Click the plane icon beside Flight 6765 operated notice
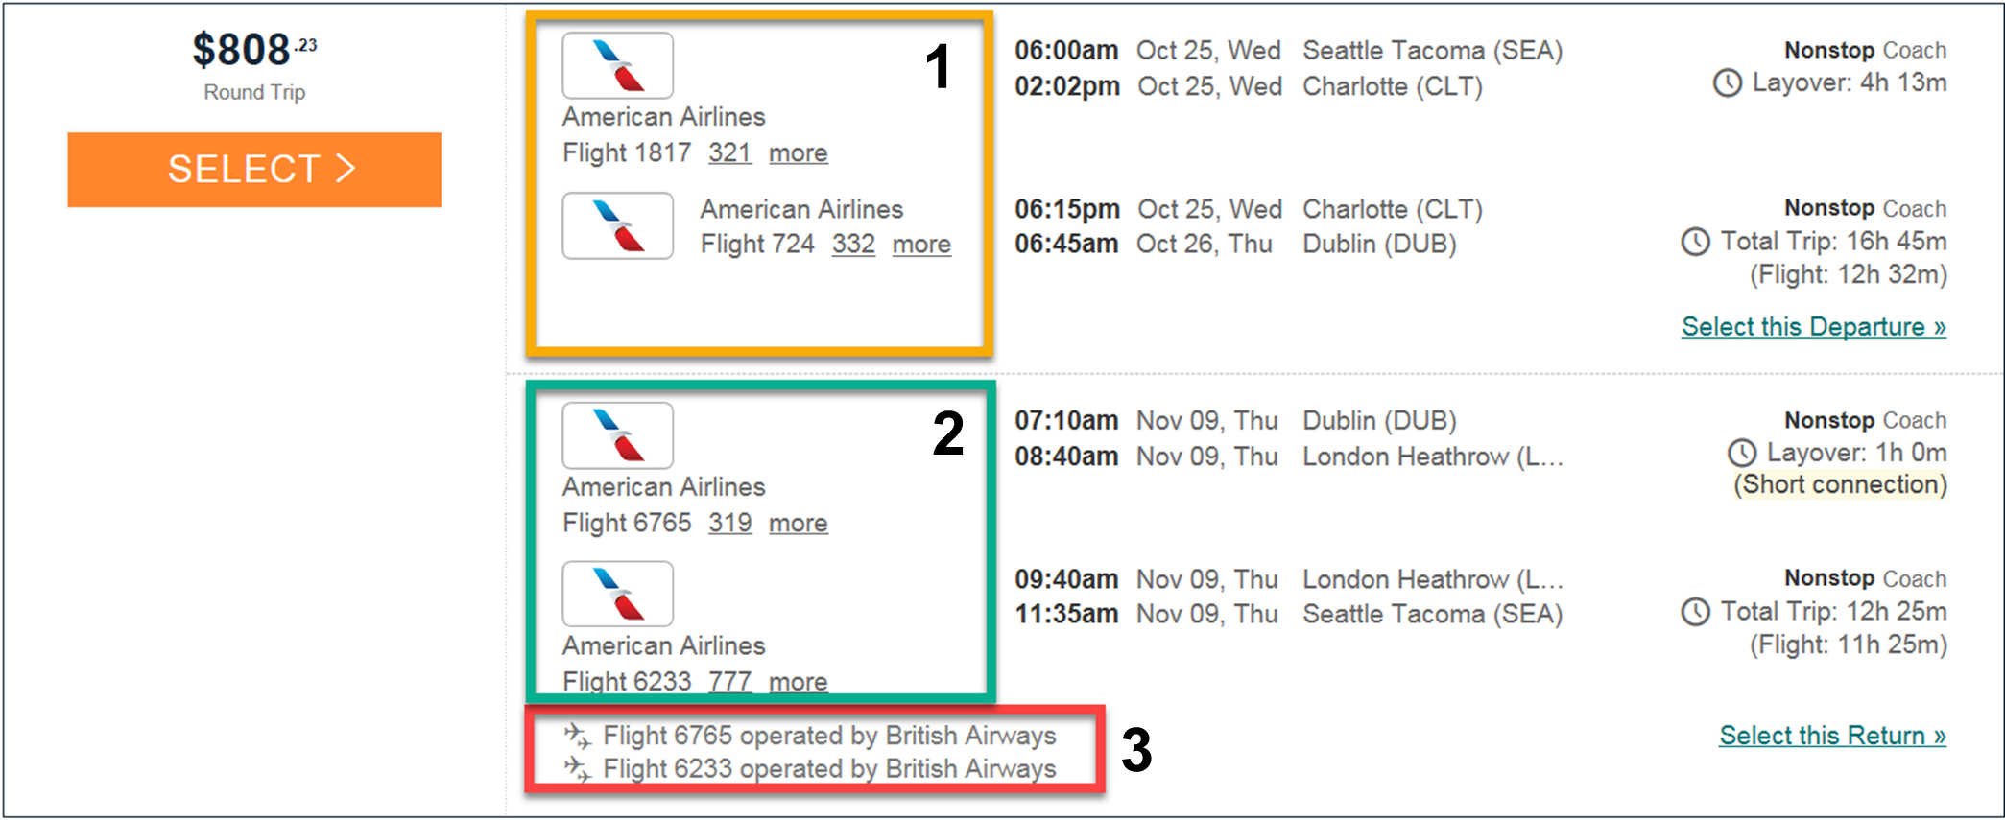This screenshot has width=2005, height=820. [577, 736]
